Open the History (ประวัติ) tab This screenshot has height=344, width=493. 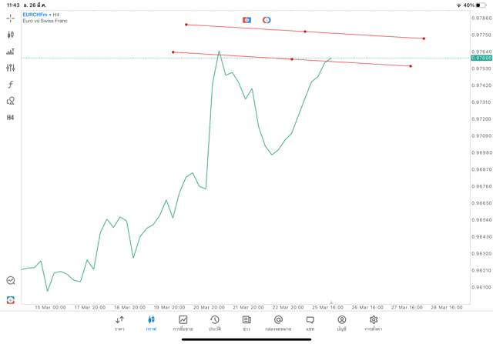[x=215, y=323]
